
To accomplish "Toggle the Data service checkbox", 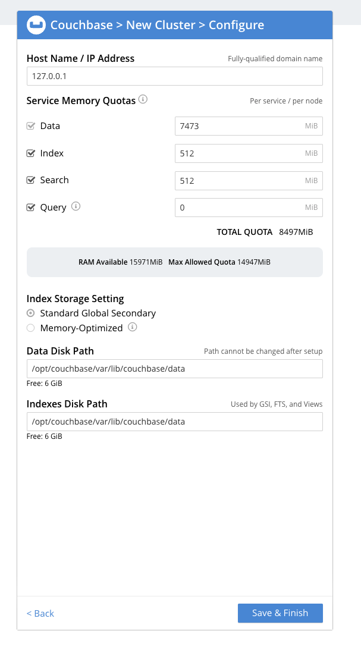I will [30, 125].
